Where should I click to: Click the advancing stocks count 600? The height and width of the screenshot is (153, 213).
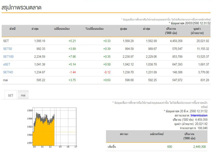(x=170, y=147)
